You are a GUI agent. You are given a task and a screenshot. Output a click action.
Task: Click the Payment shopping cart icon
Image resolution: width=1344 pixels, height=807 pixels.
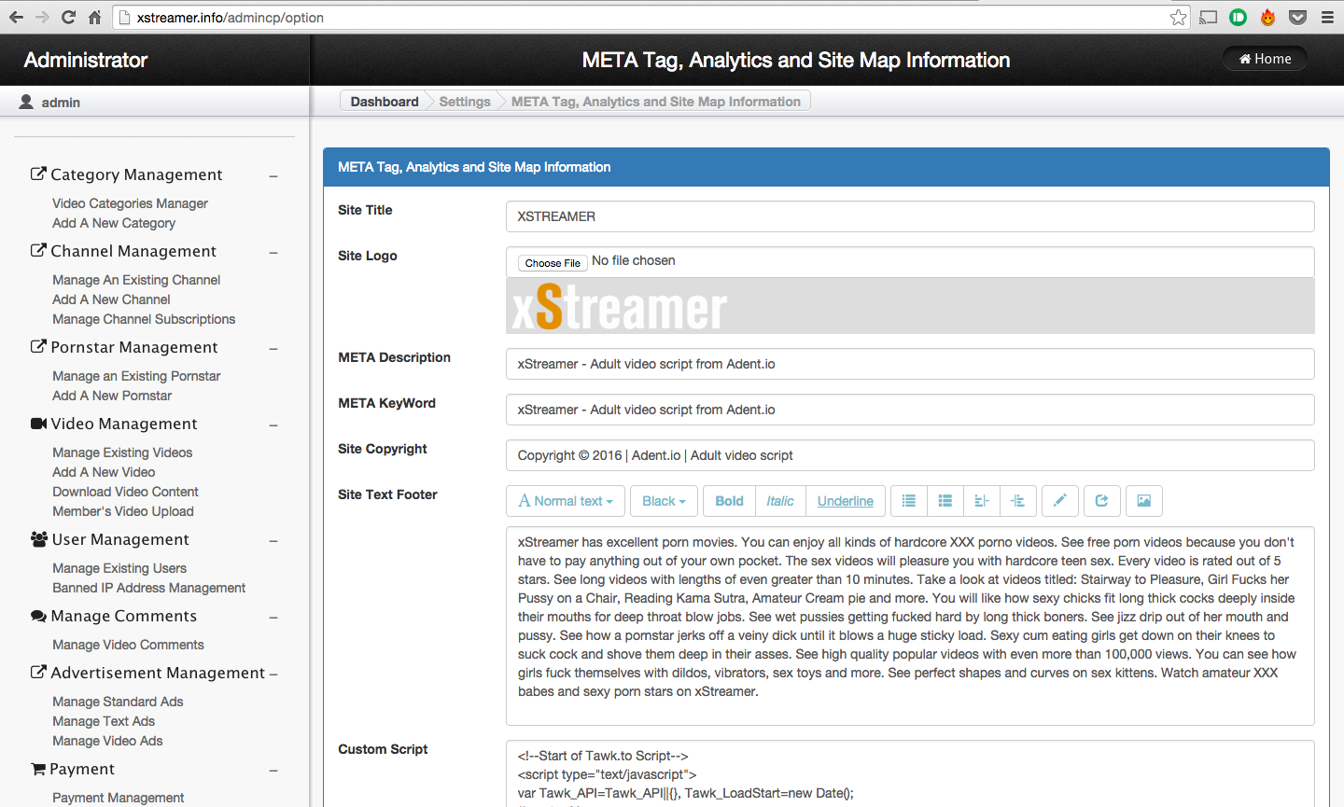(38, 769)
